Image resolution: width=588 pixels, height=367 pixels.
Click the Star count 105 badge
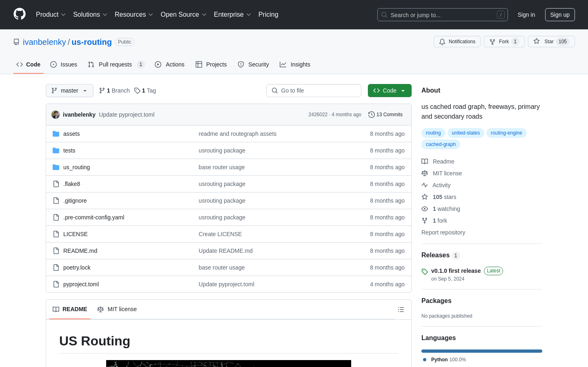coord(563,42)
